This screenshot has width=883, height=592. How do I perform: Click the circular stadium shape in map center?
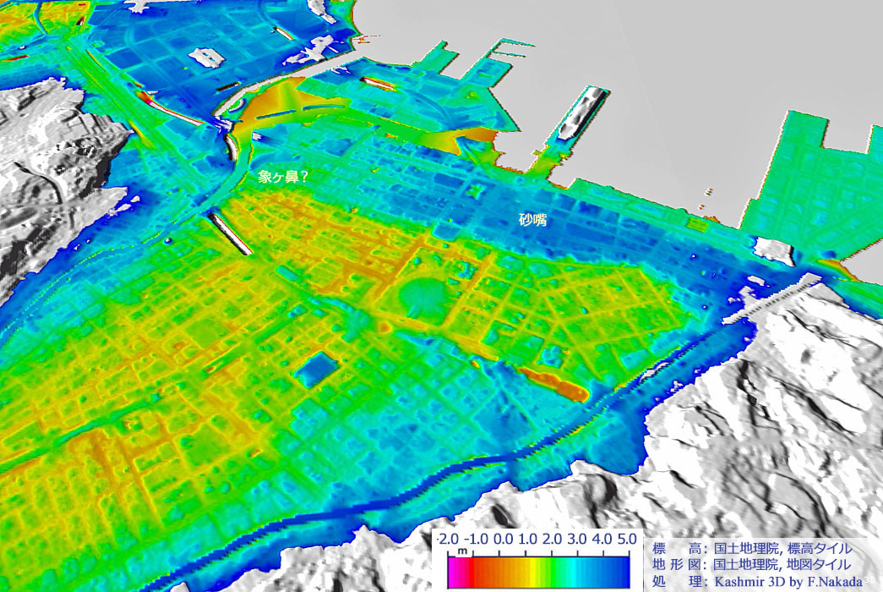(417, 298)
